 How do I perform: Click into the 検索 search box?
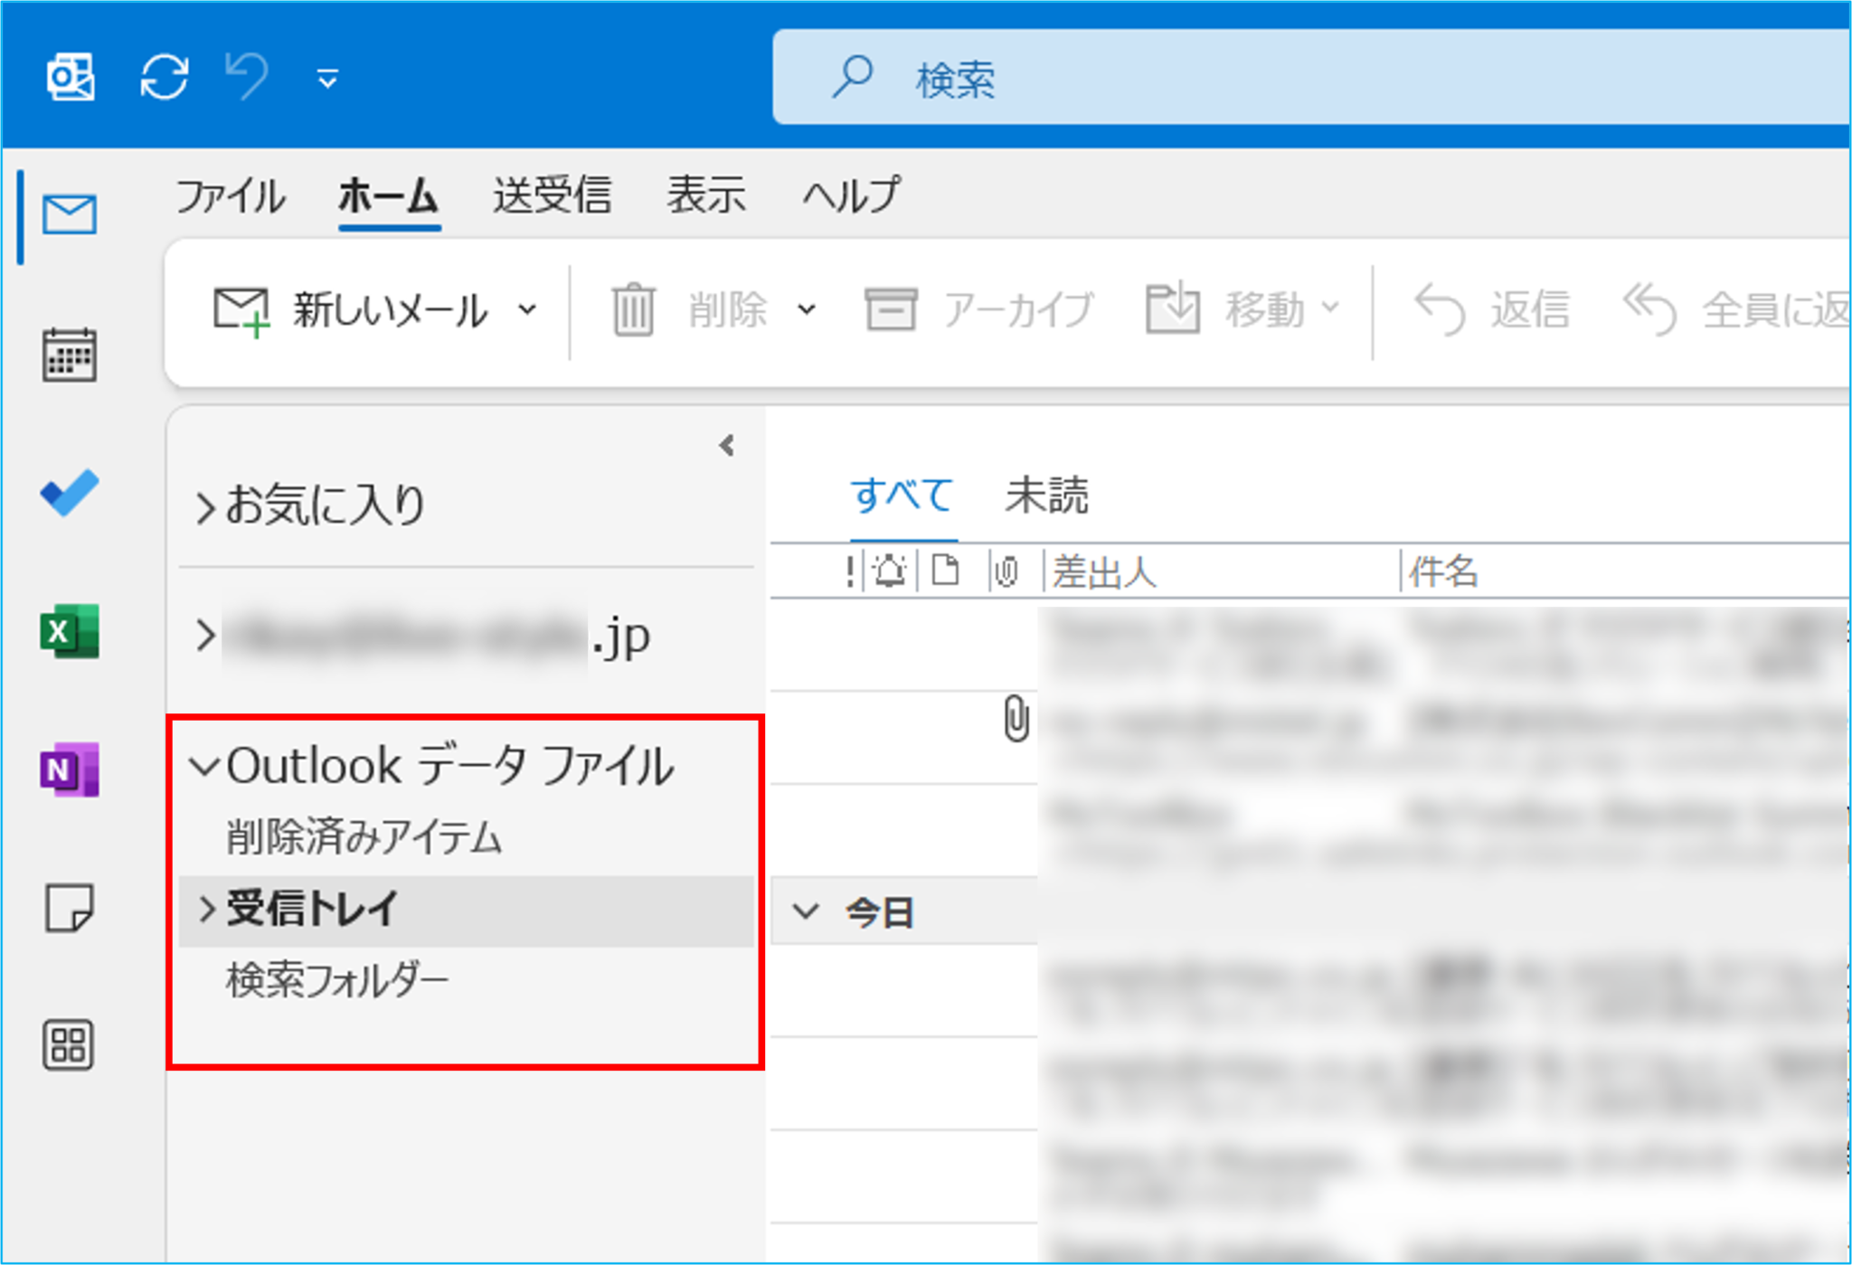1311,78
